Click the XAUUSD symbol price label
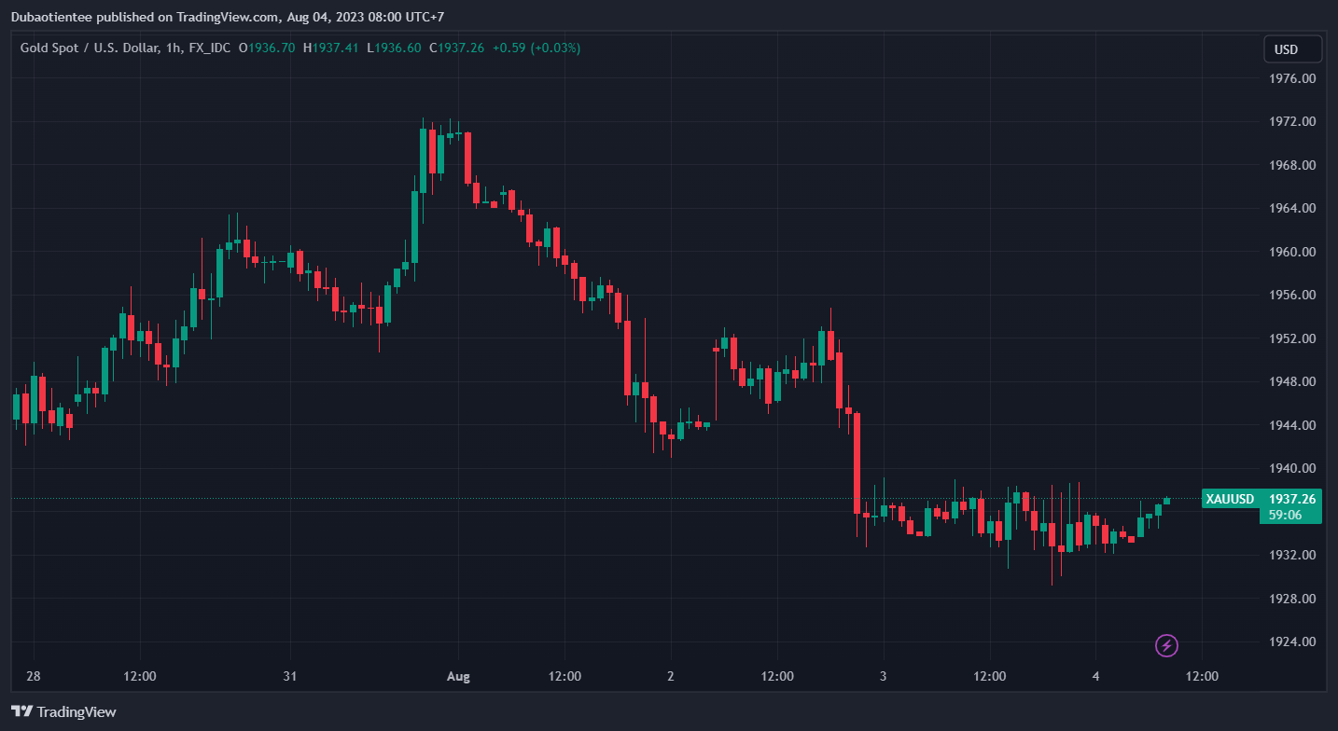 (x=1230, y=499)
